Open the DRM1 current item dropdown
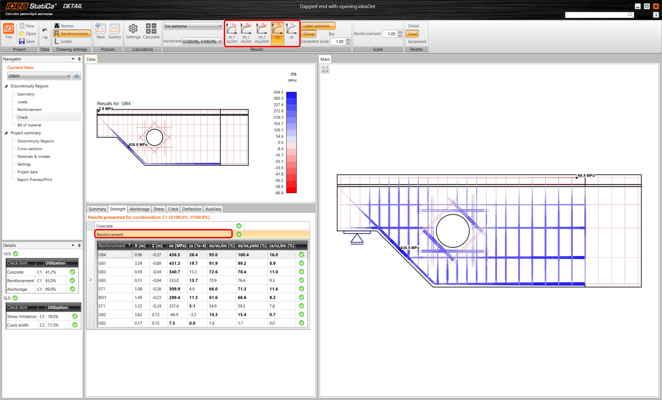The height and width of the screenshot is (400, 662). 39,76
